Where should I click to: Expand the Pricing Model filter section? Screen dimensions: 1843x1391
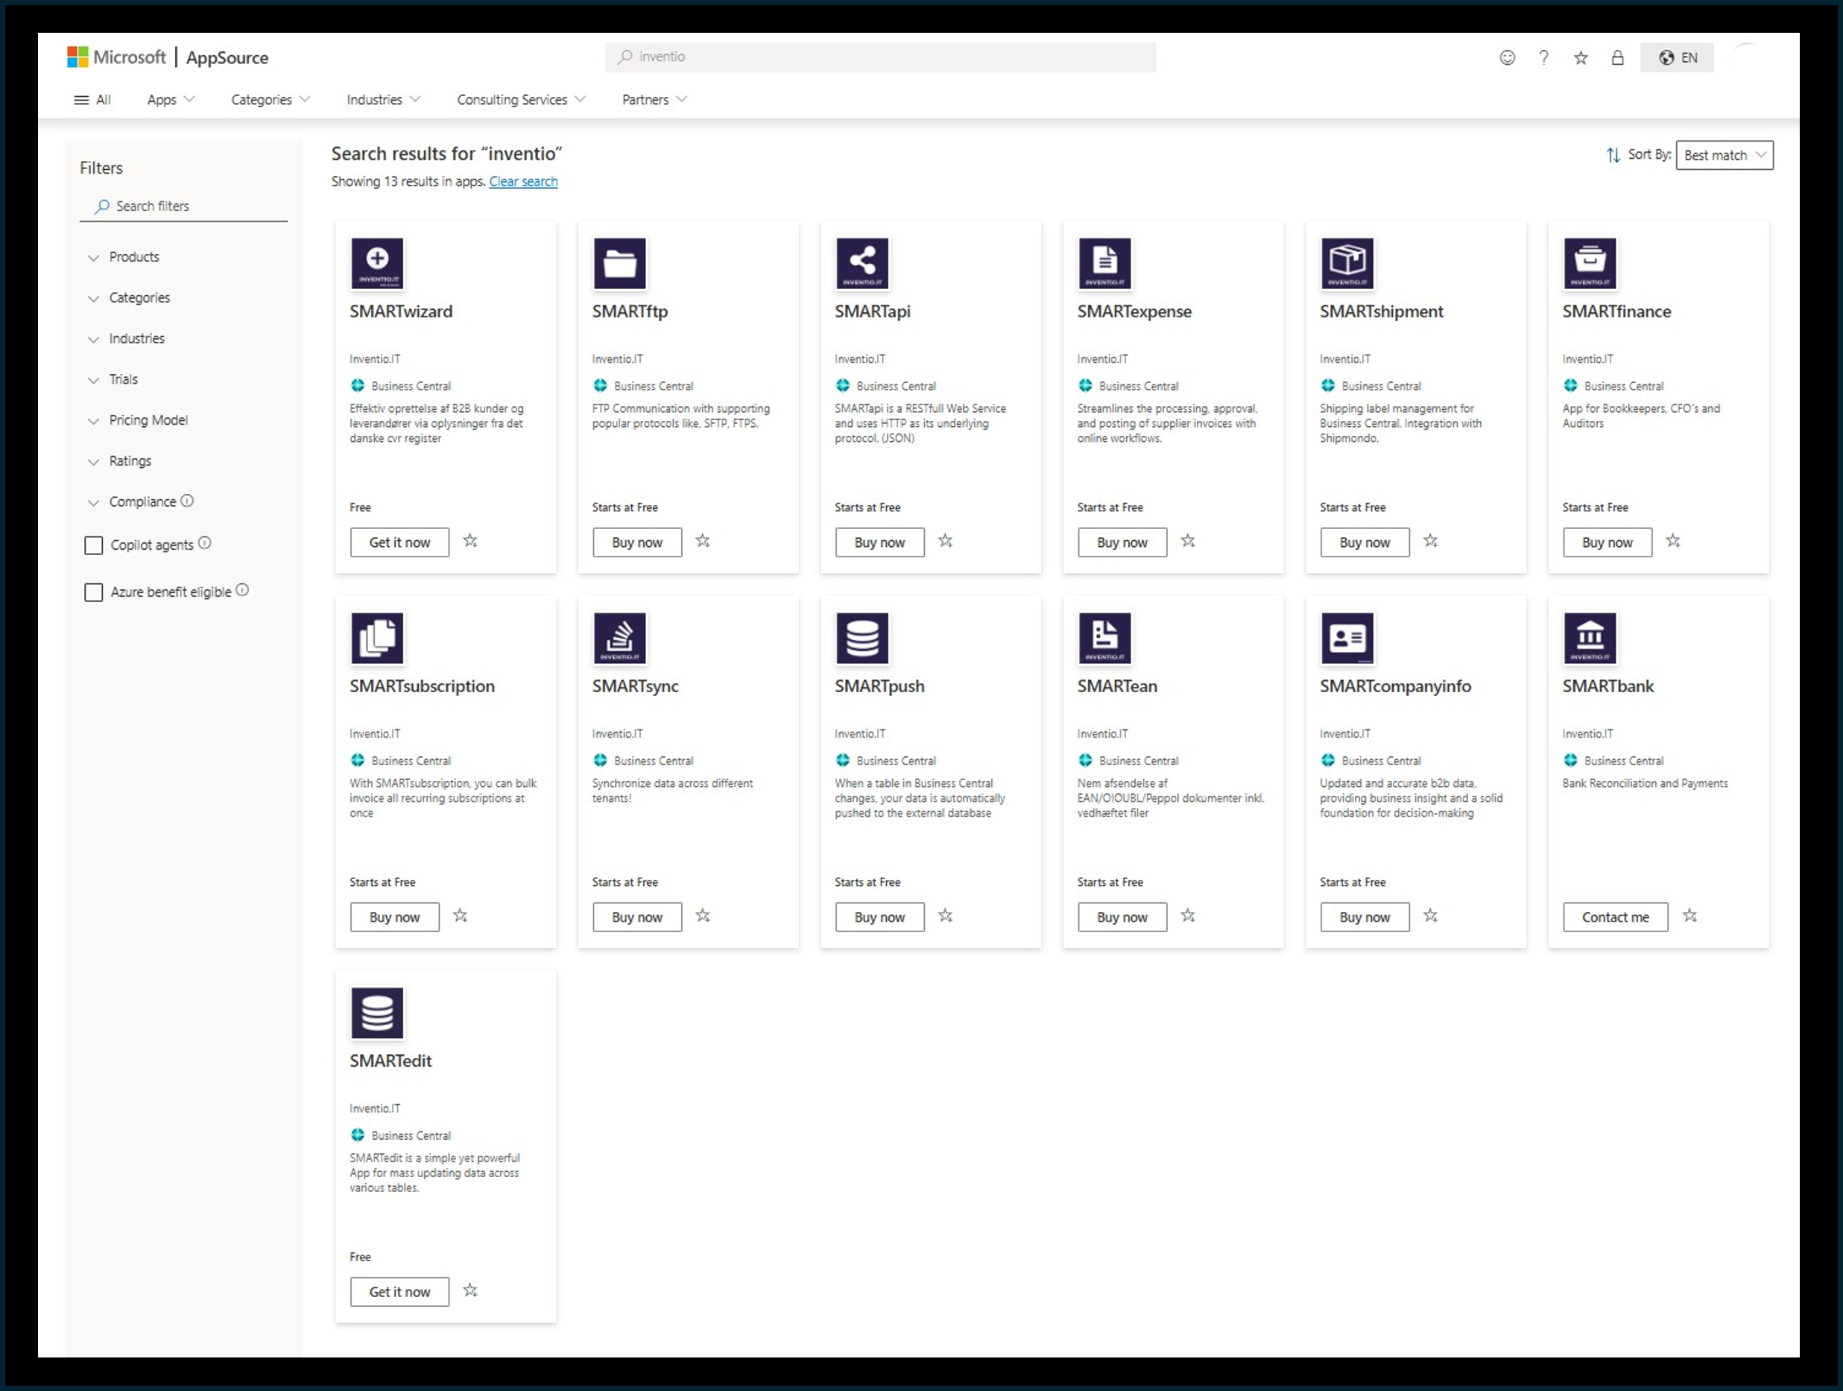[x=148, y=421]
